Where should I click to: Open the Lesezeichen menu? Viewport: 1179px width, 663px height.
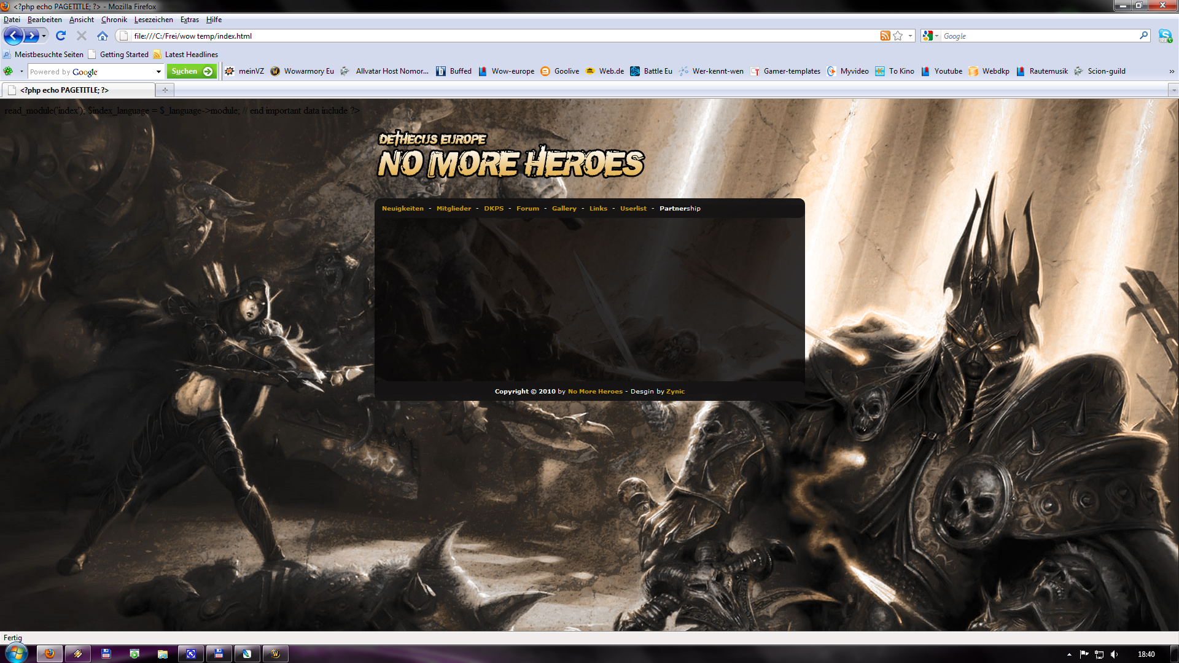[x=154, y=20]
